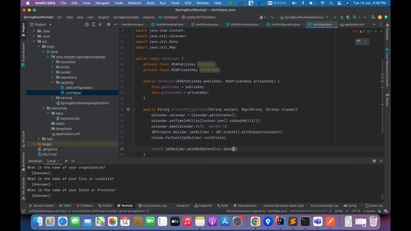This screenshot has width=411, height=231.
Task: Open the Project tool window settings gear
Action: click(x=109, y=24)
